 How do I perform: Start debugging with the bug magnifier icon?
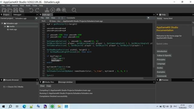[x=64, y=10]
